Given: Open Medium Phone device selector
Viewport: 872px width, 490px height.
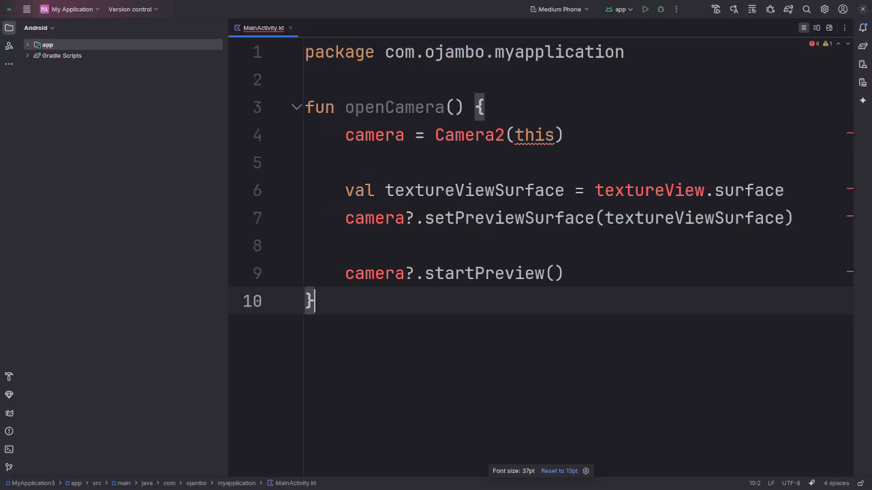Looking at the screenshot, I should click(559, 9).
